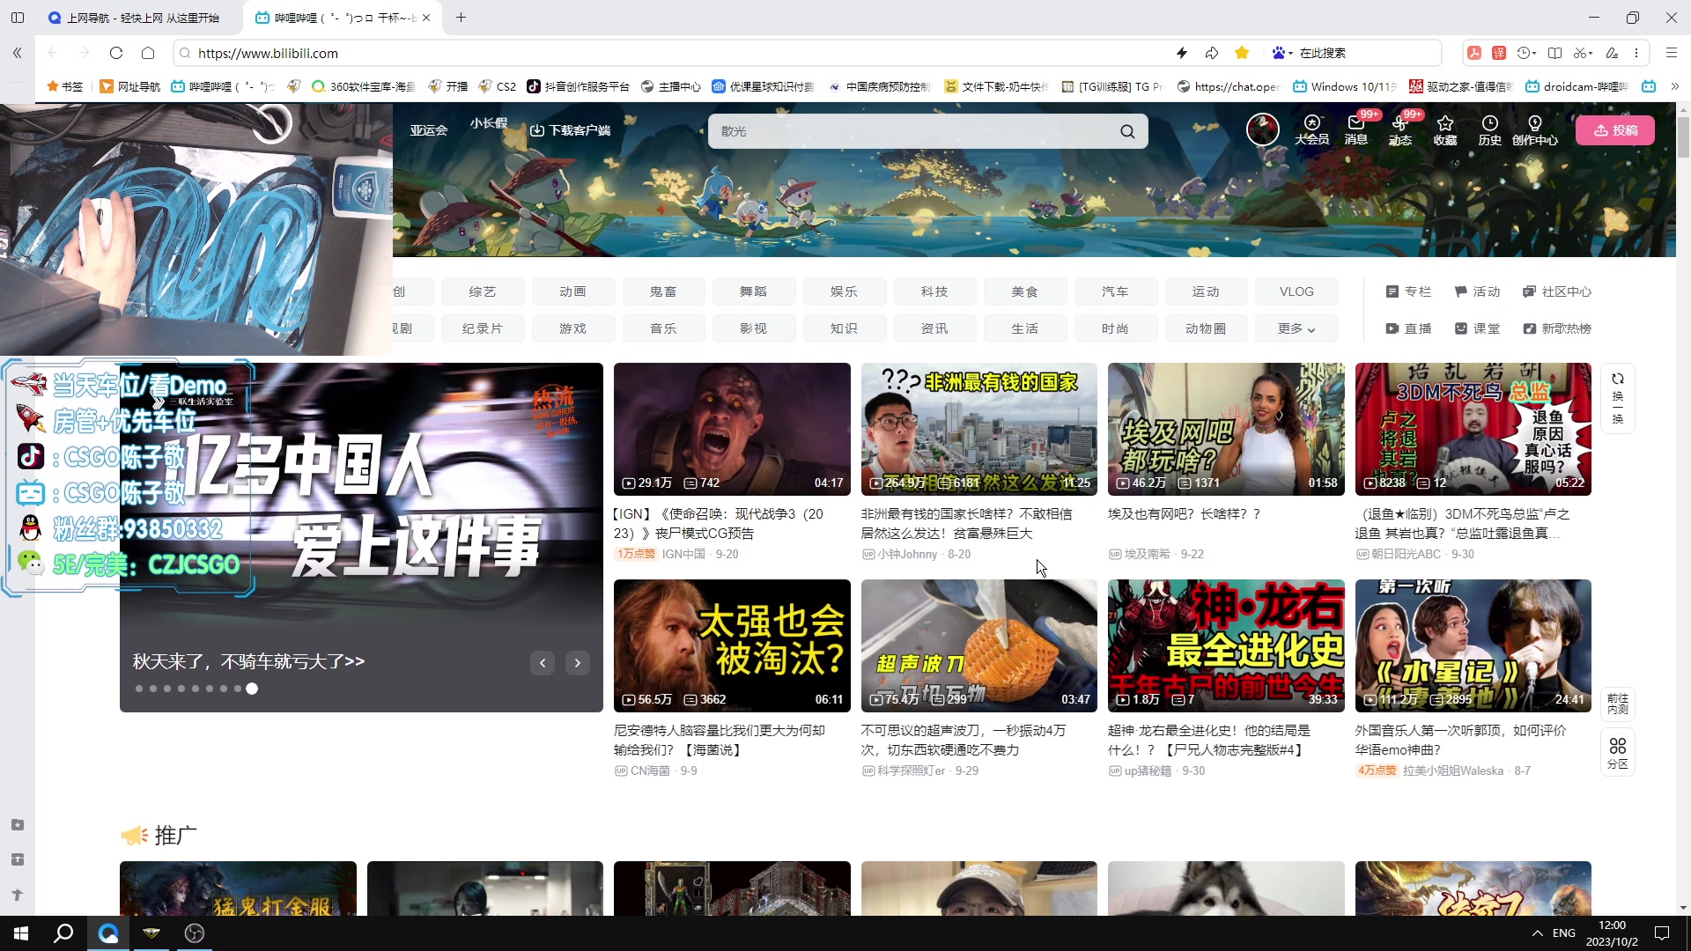Switch to the 上网导航 browser tab
This screenshot has height=951, width=1691.
[x=141, y=18]
